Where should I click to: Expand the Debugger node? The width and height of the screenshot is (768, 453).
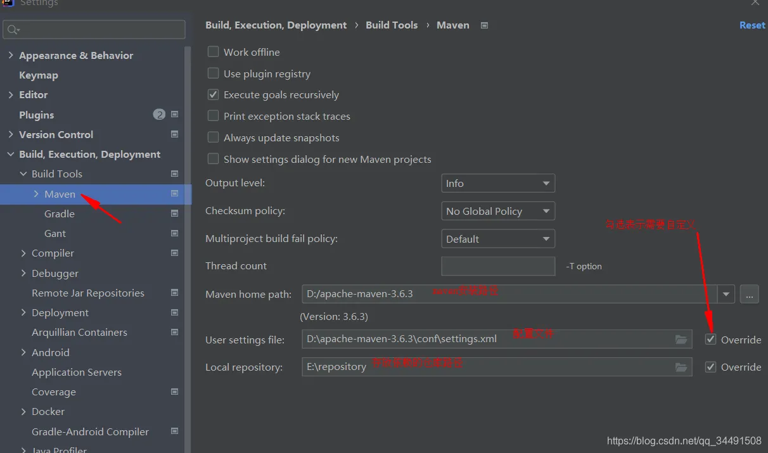pos(23,273)
